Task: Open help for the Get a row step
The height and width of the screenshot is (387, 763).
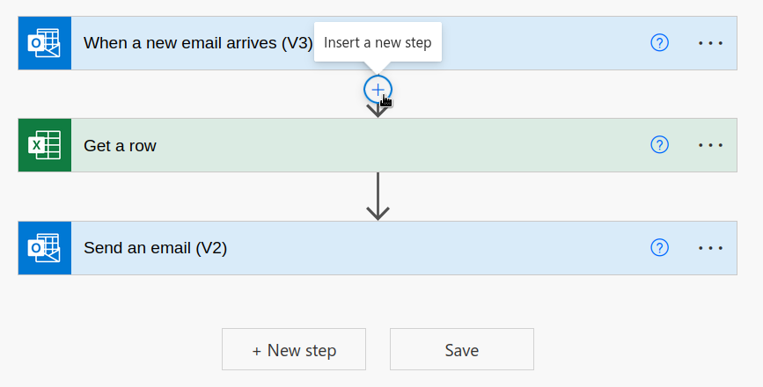Action: (x=659, y=145)
